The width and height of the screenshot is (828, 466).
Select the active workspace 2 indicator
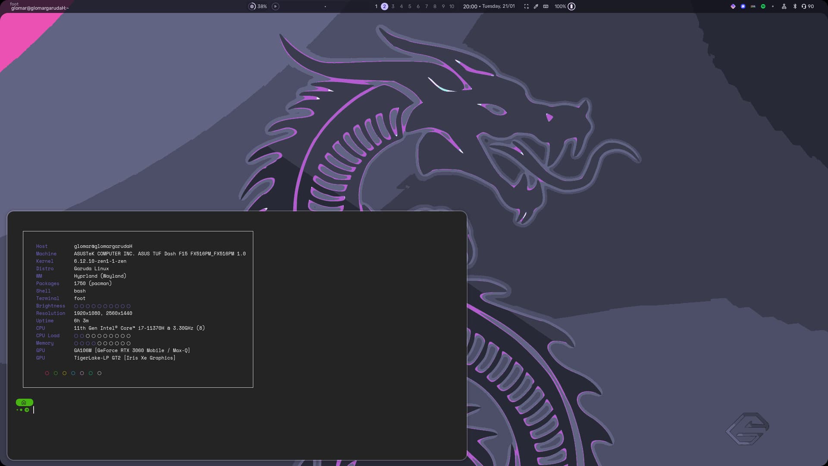tap(385, 6)
